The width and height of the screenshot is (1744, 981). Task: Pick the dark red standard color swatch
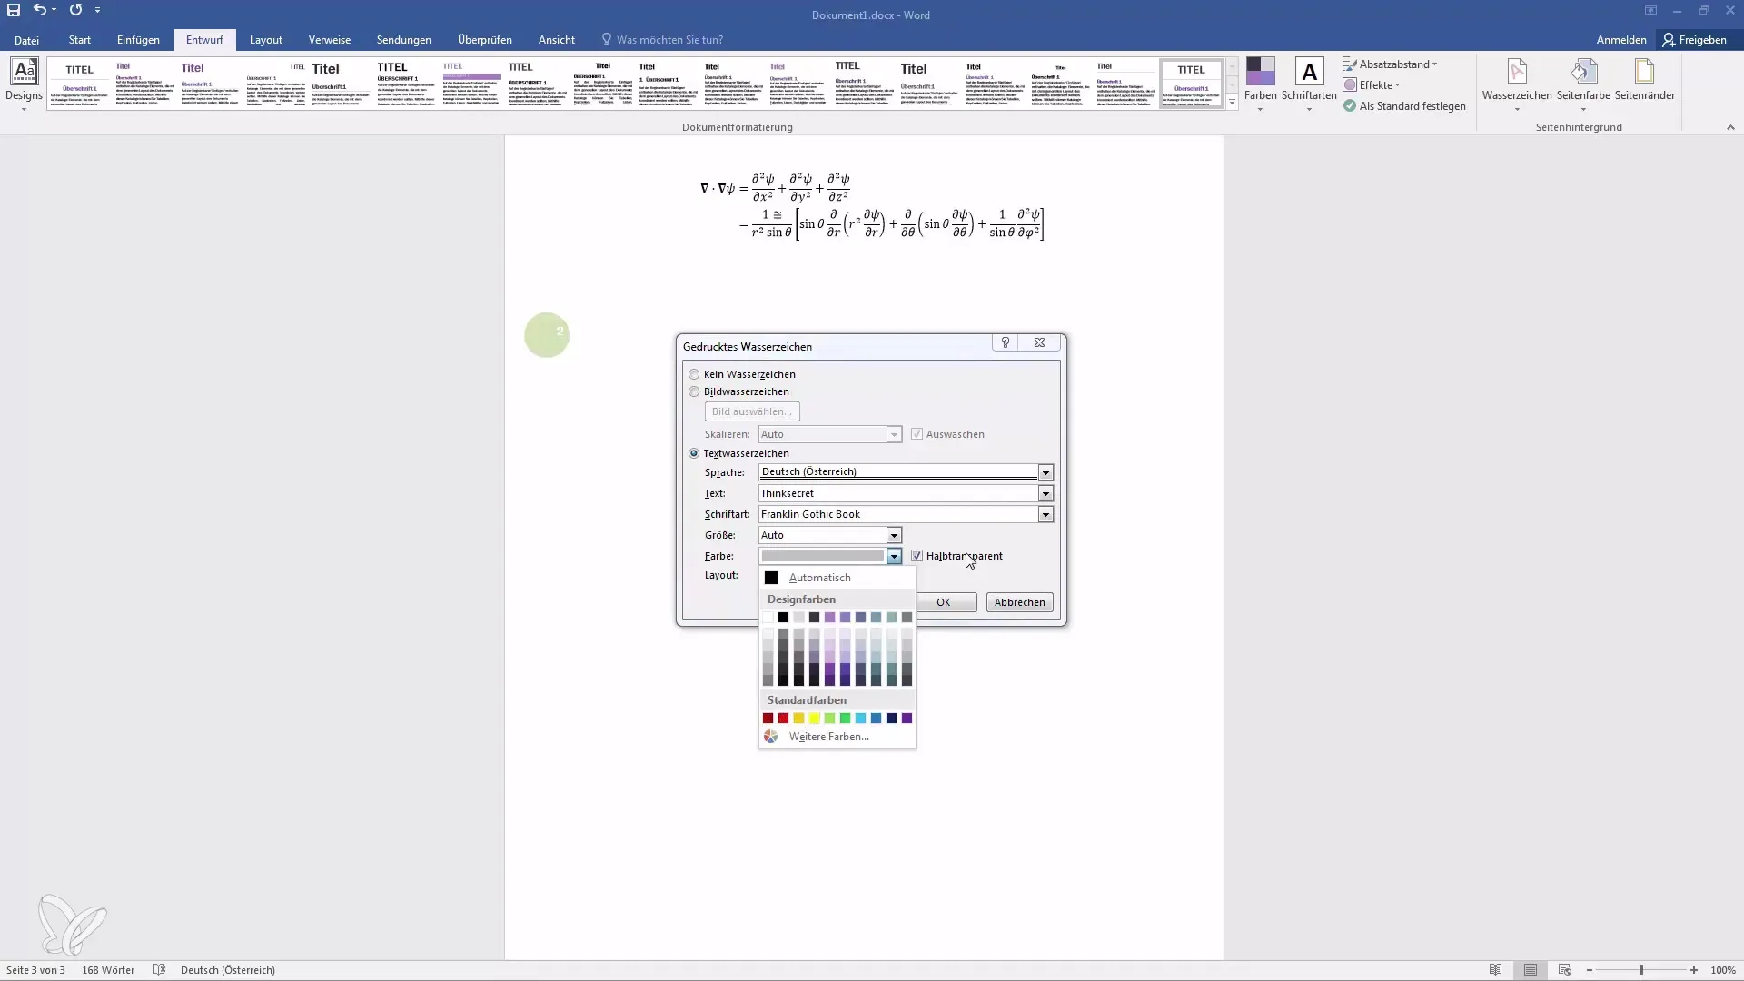coord(768,718)
